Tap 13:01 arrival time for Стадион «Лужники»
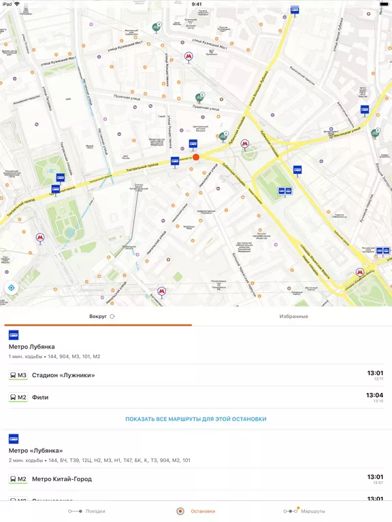This screenshot has width=392, height=522. 376,373
